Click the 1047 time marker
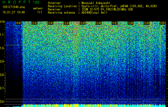 pos(115,23)
